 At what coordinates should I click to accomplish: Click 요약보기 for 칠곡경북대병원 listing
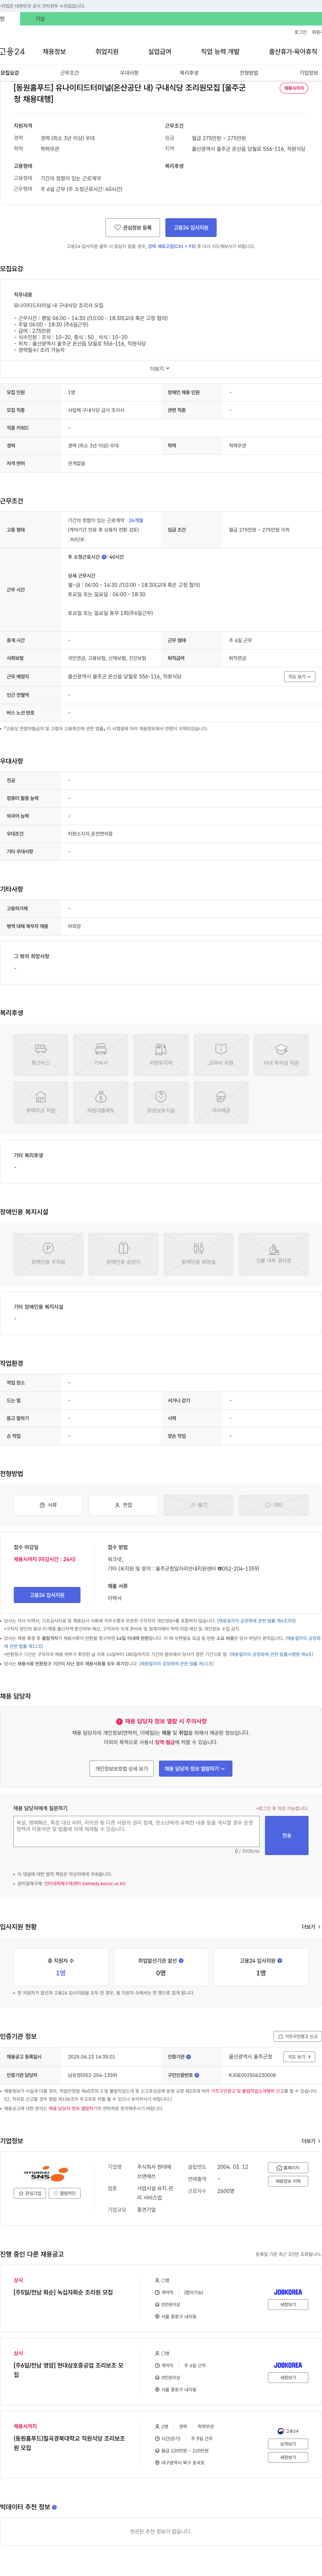click(x=288, y=2444)
